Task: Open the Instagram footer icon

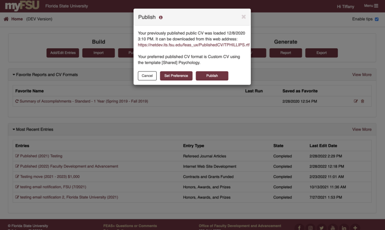Action: 310,228
